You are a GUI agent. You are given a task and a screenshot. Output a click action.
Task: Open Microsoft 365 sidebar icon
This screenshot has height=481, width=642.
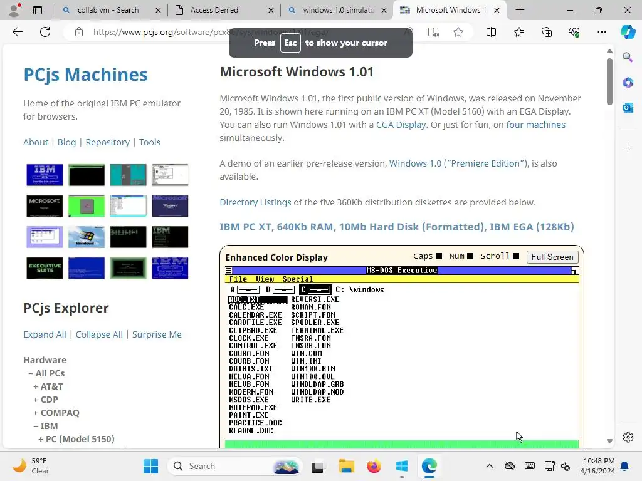(628, 82)
